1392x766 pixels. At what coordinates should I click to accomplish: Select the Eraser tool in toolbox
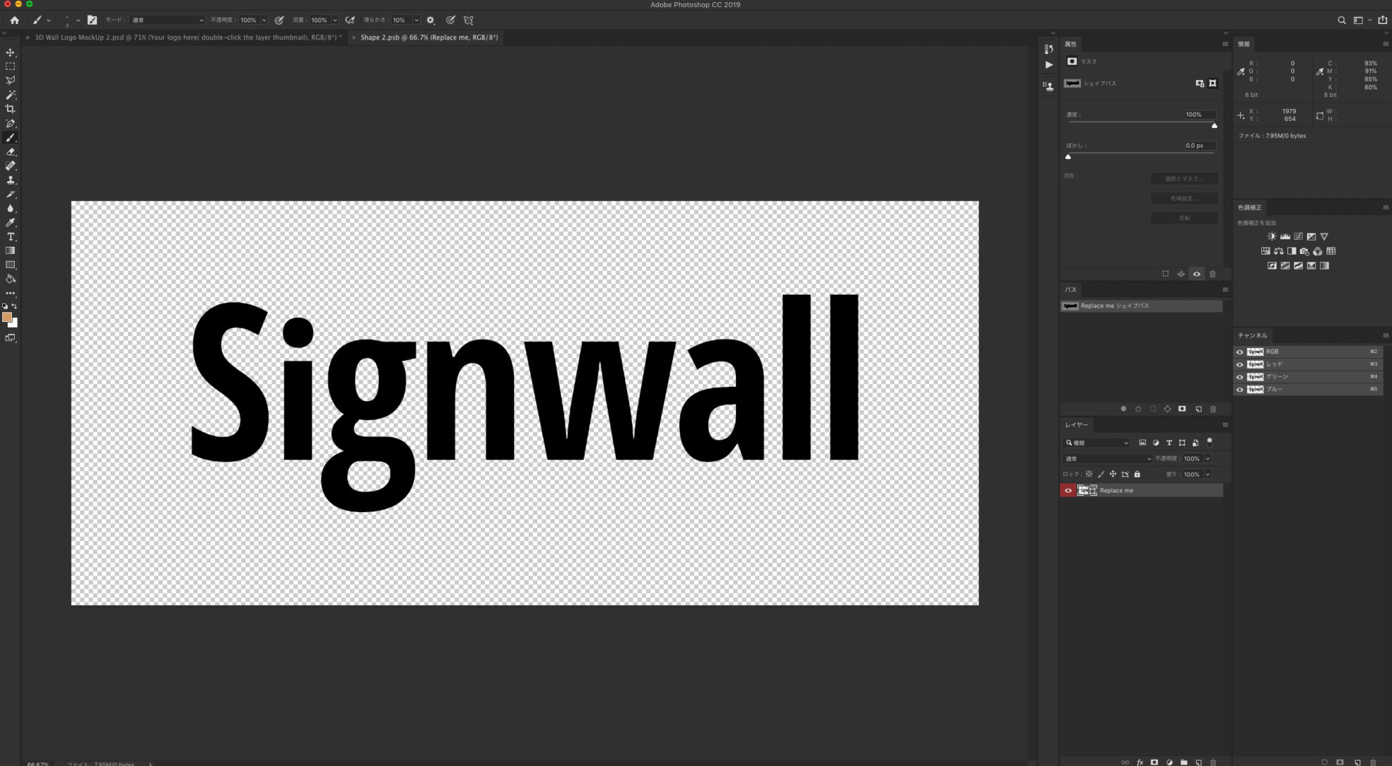pyautogui.click(x=10, y=151)
